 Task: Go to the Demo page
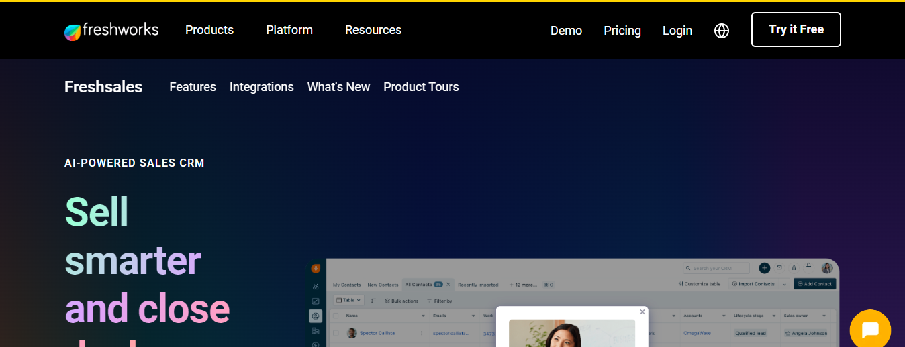click(566, 31)
